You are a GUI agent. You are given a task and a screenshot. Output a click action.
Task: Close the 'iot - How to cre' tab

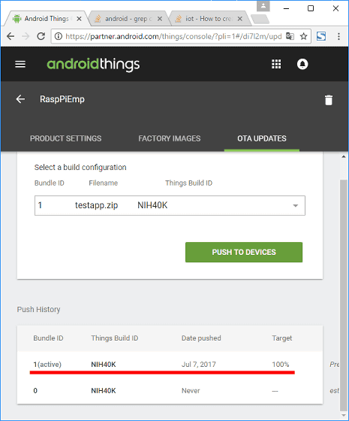tap(240, 19)
